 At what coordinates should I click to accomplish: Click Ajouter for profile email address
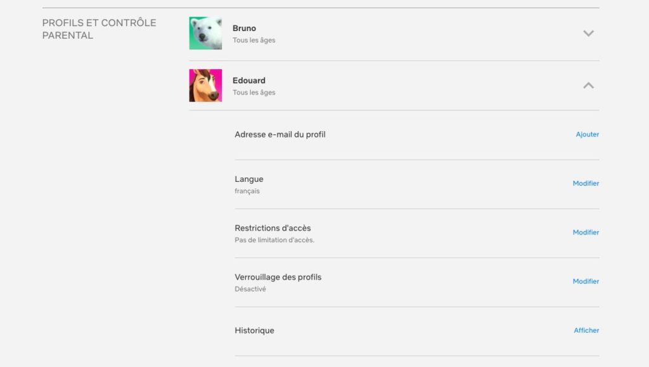pos(587,134)
